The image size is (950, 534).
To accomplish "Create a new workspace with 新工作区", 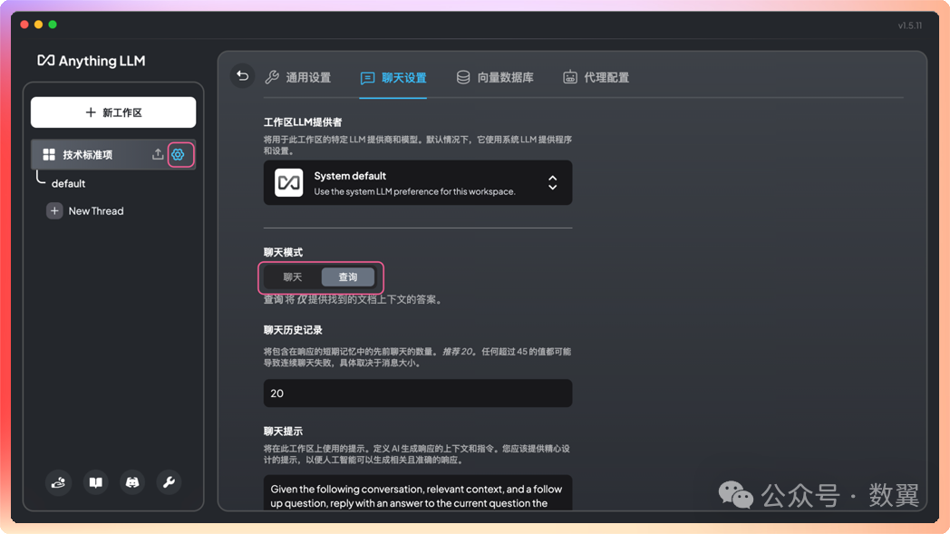I will [x=112, y=112].
